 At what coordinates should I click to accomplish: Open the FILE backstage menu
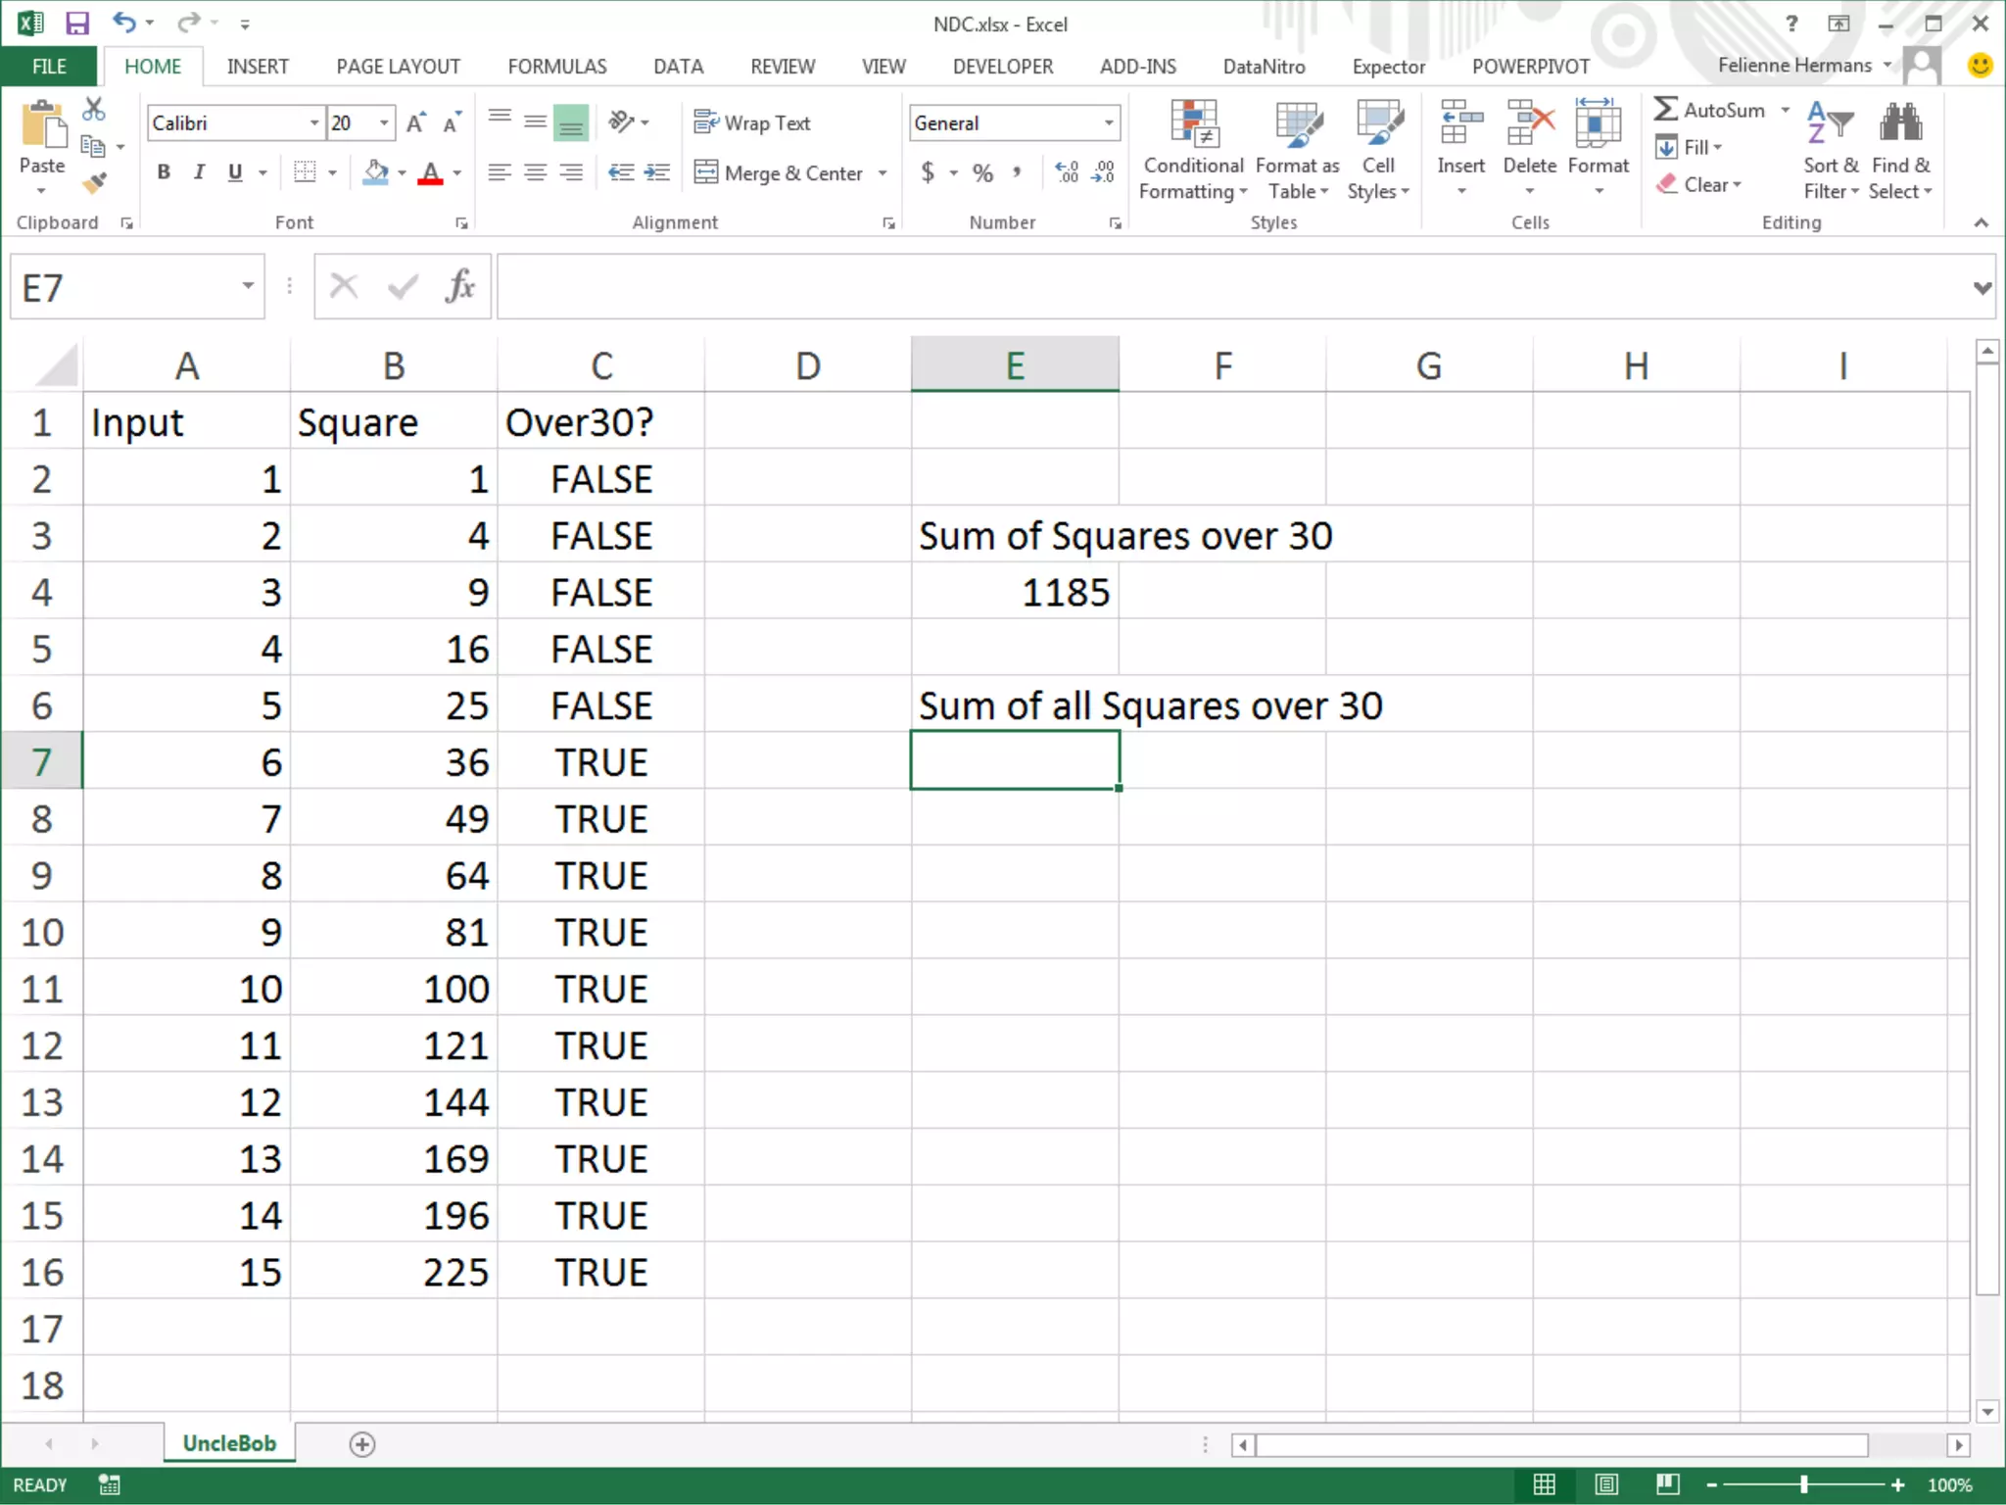point(49,67)
